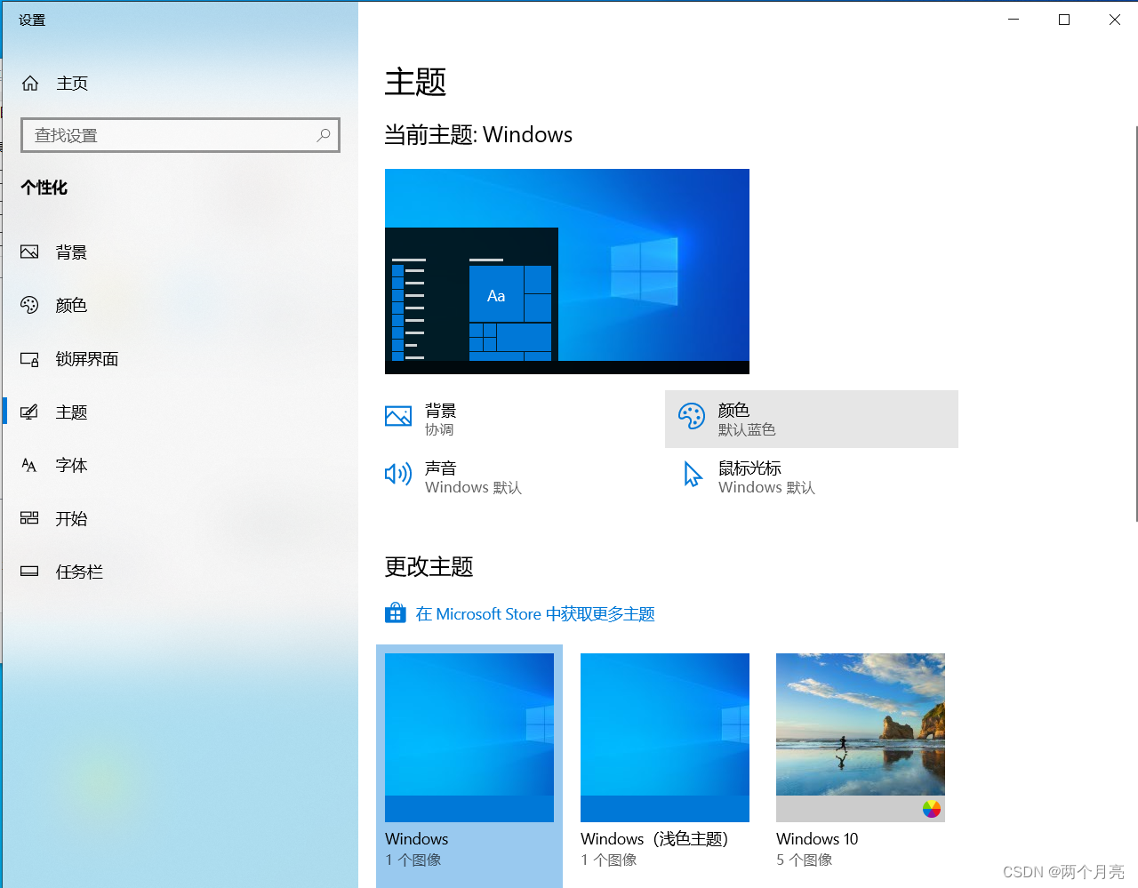Open 背景 协调 theme option
Screen dimensions: 1138x888
click(518, 419)
